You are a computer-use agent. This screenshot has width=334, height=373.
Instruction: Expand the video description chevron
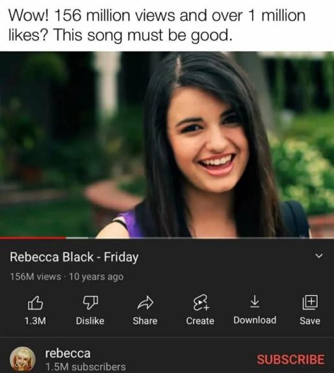[318, 256]
